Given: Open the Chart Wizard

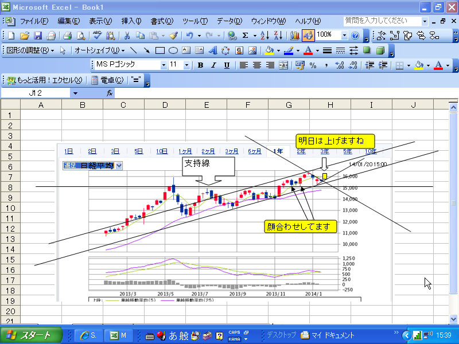Looking at the screenshot, I should click(x=295, y=36).
